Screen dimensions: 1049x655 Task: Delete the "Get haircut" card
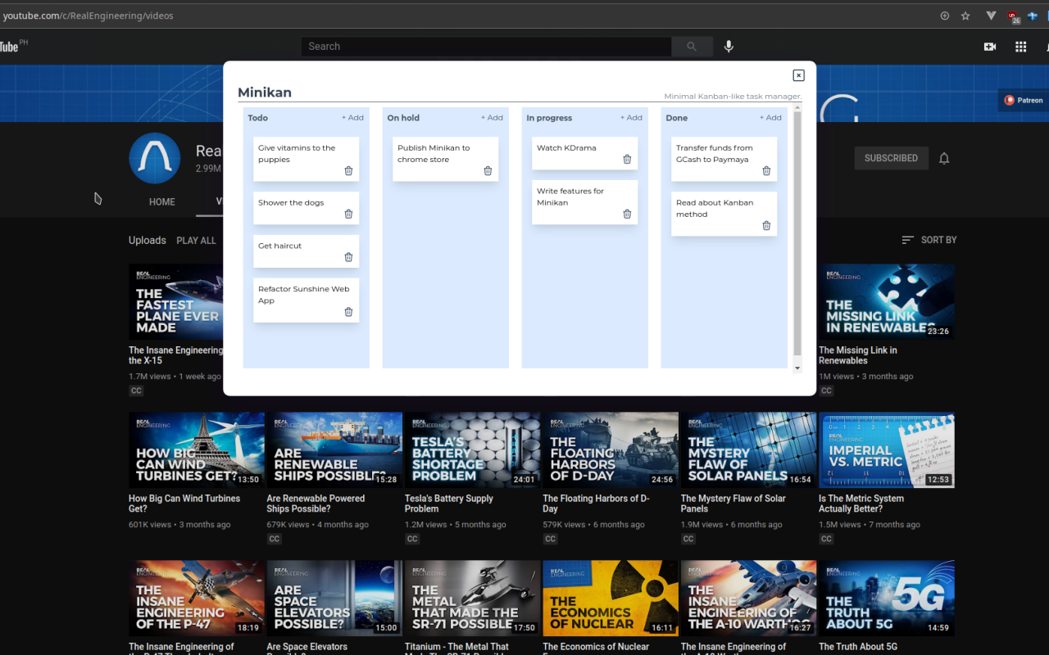(348, 257)
